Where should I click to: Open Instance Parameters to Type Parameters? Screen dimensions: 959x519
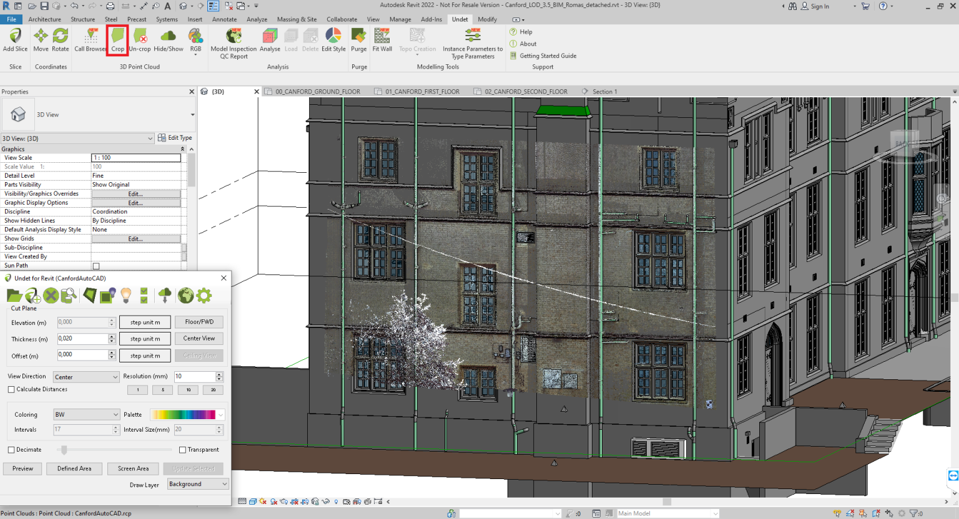(473, 44)
